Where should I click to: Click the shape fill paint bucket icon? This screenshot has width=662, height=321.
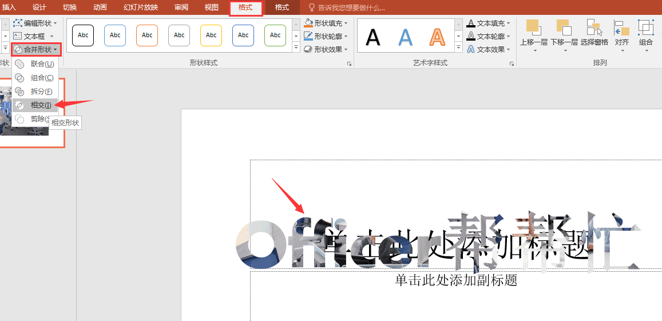[x=308, y=23]
